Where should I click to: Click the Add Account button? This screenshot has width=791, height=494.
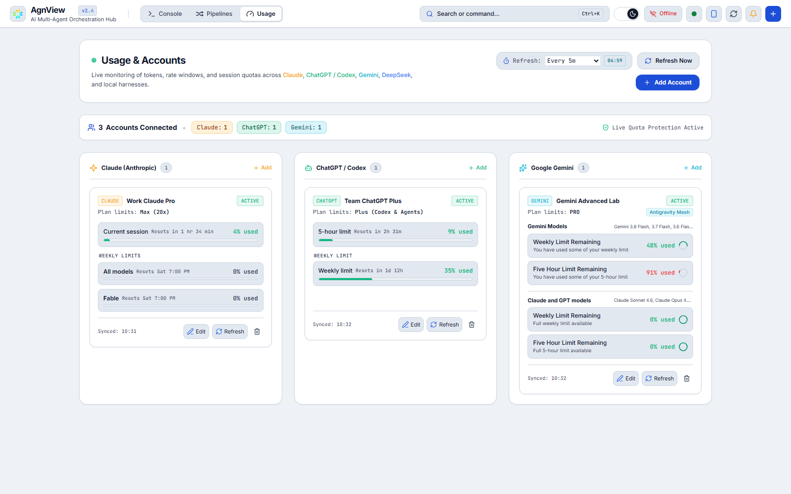[667, 82]
